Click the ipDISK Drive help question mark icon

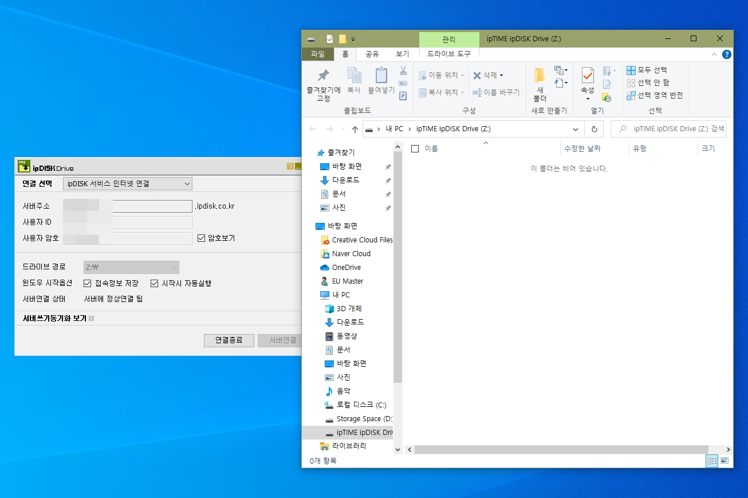point(290,166)
